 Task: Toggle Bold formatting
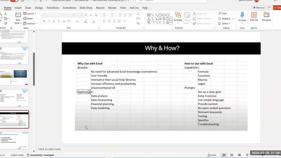coord(44,22)
